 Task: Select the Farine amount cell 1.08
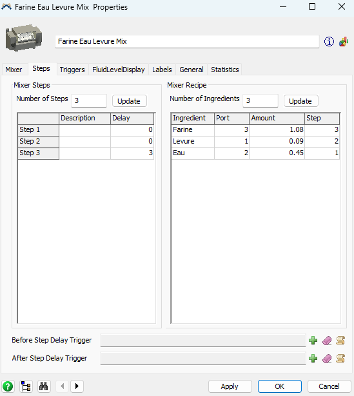[277, 130]
